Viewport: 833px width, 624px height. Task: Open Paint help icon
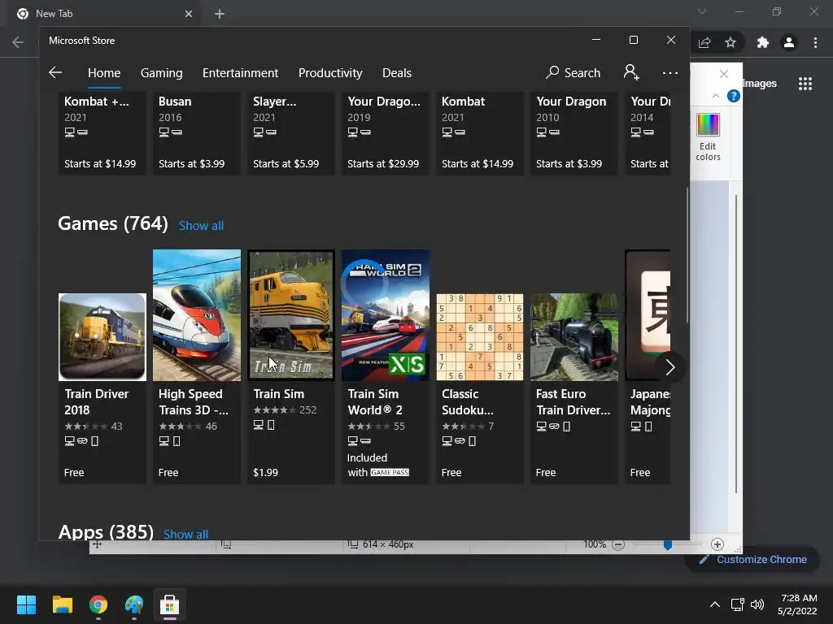click(734, 96)
